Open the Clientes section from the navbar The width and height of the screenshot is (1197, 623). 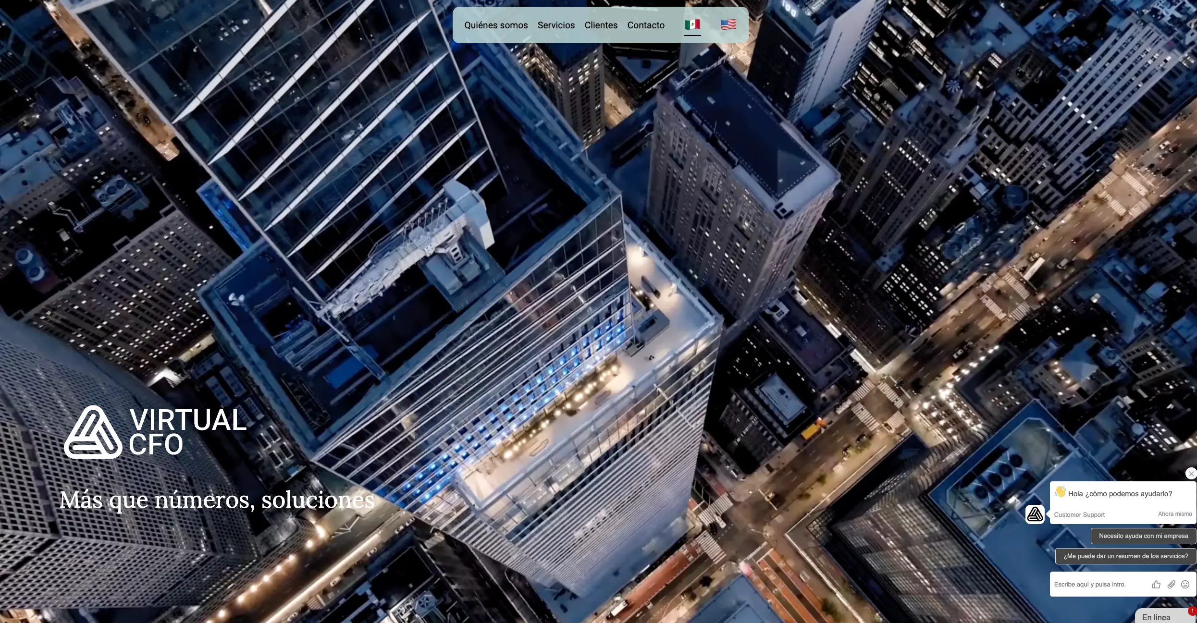[x=601, y=25]
